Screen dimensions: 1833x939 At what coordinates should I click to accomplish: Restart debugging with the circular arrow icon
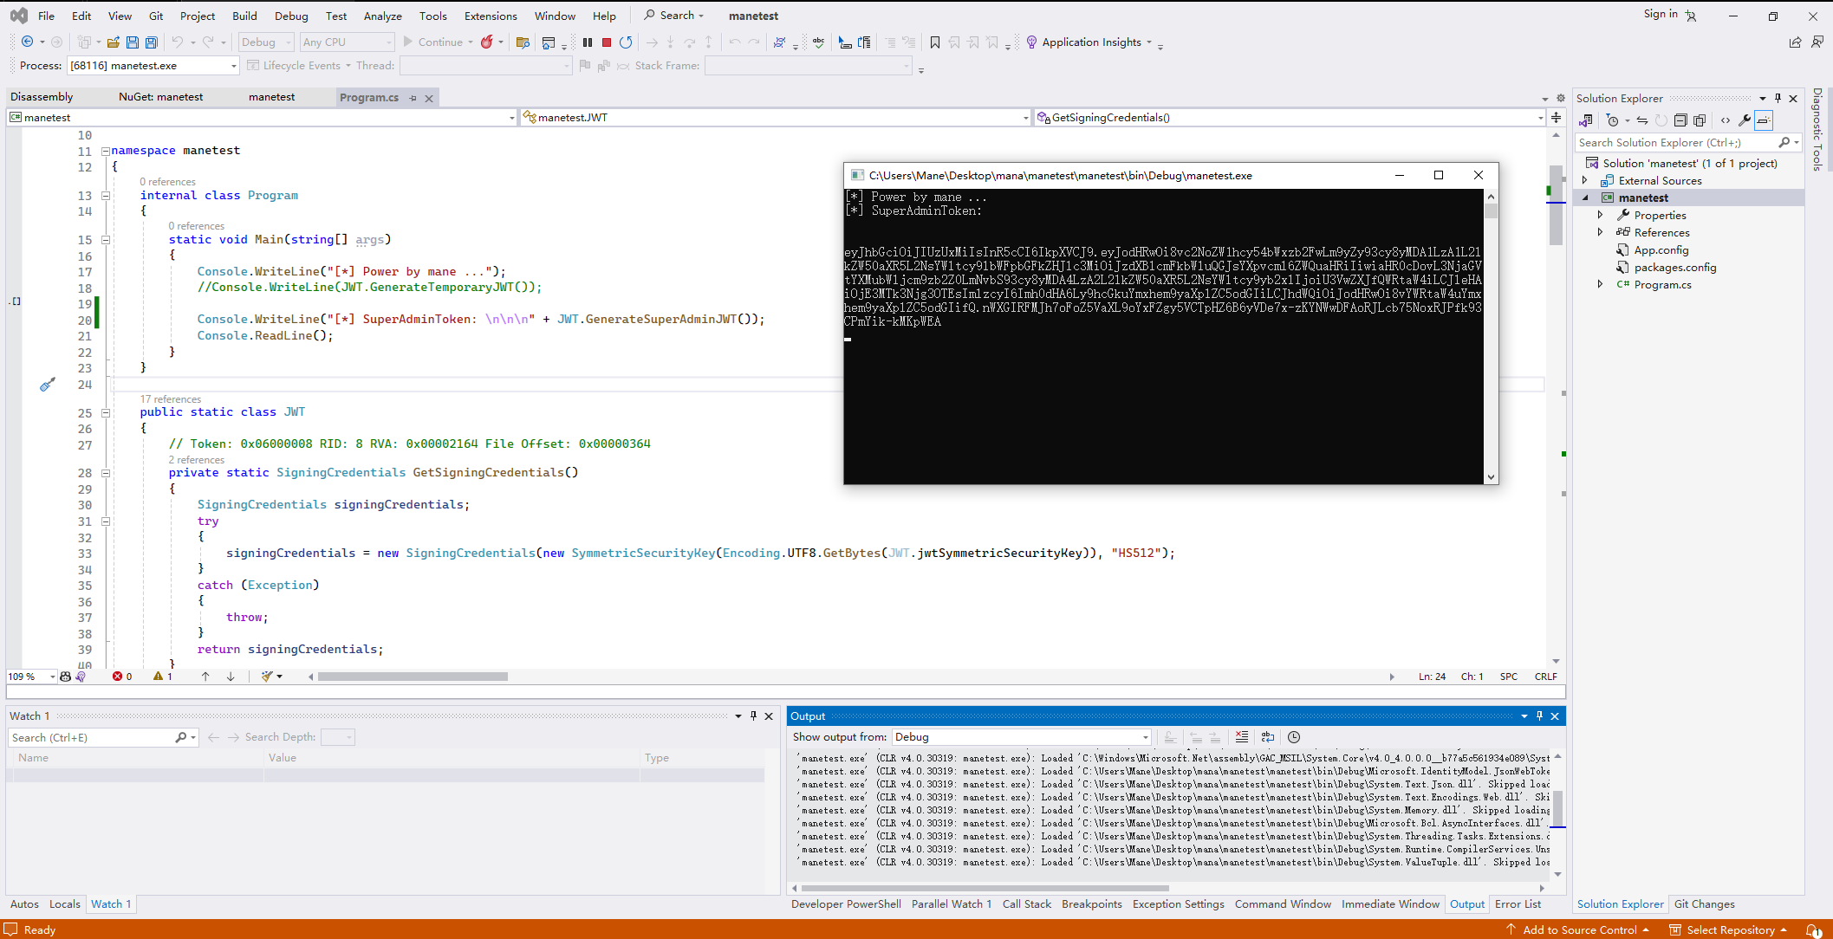pyautogui.click(x=626, y=42)
